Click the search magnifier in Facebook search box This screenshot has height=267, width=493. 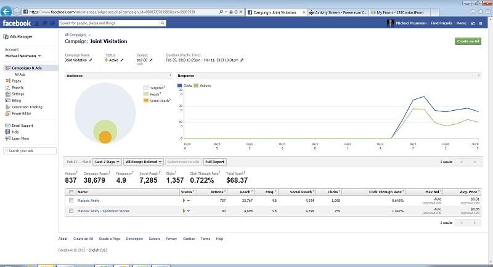tap(163, 23)
